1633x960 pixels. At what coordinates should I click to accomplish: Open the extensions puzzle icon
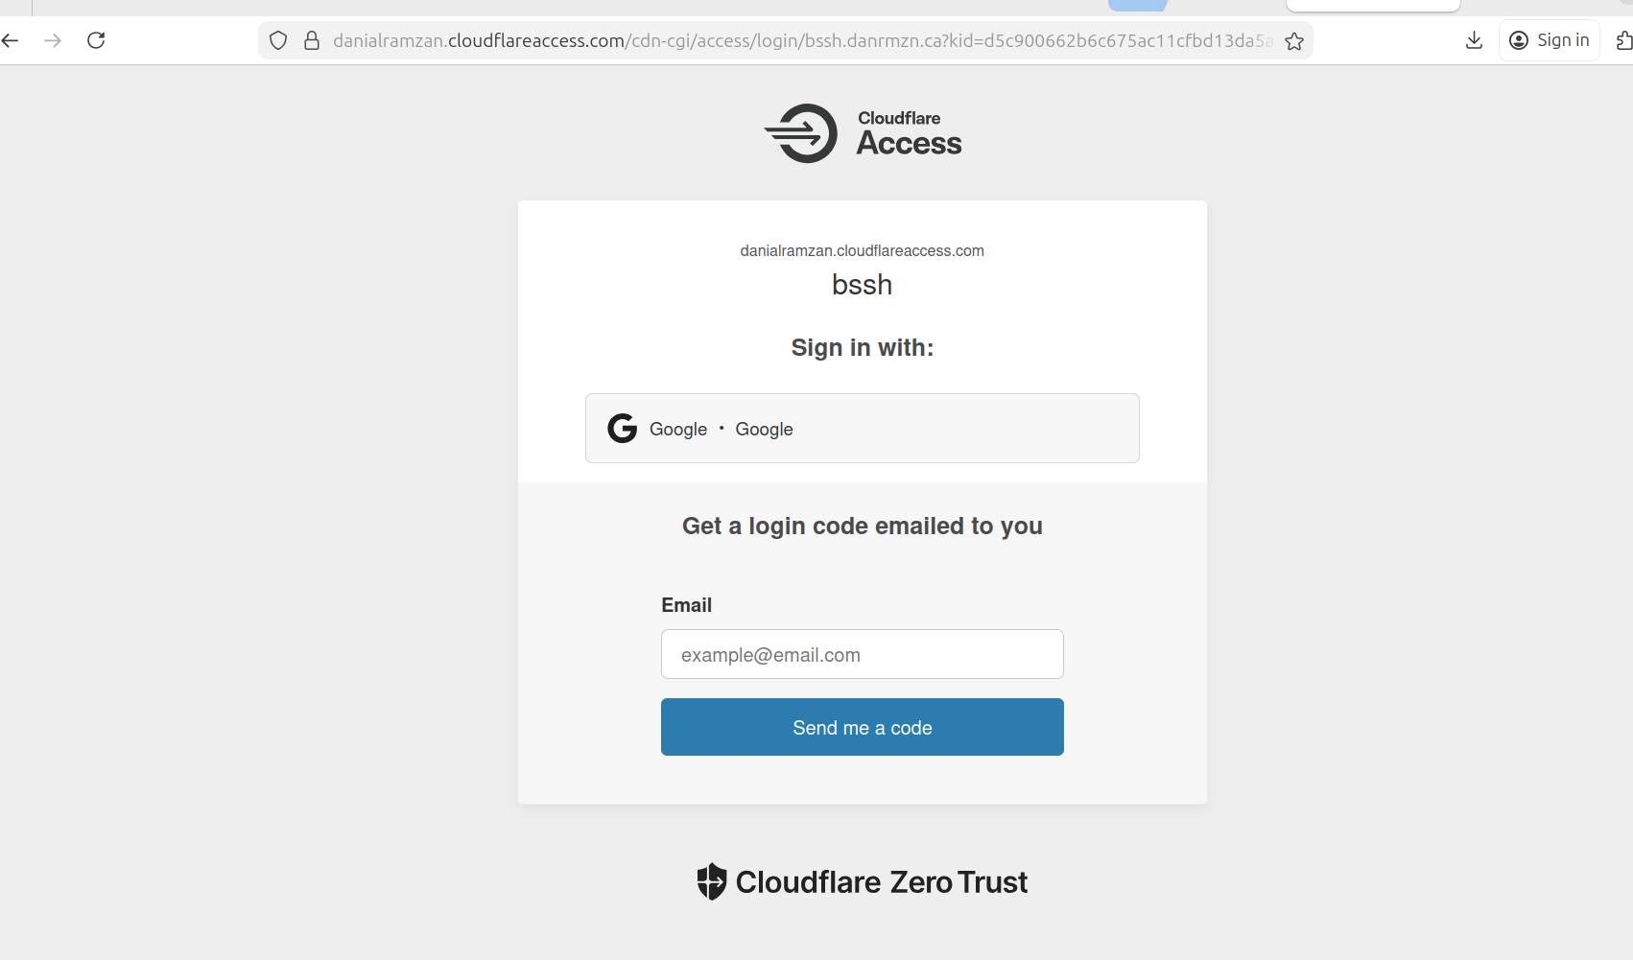point(1623,40)
